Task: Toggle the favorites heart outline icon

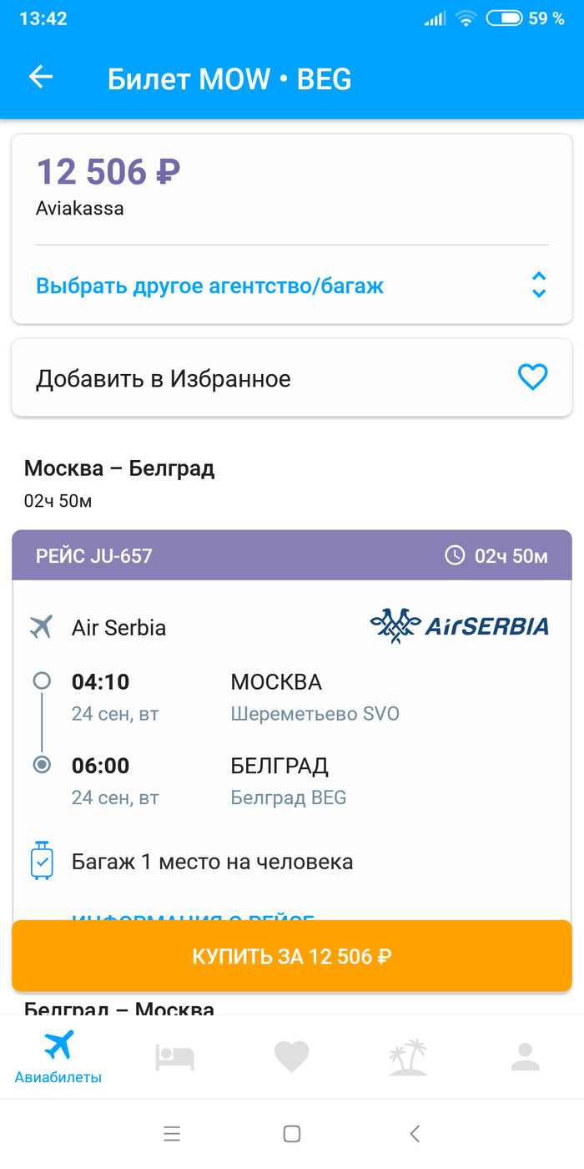Action: (x=532, y=378)
